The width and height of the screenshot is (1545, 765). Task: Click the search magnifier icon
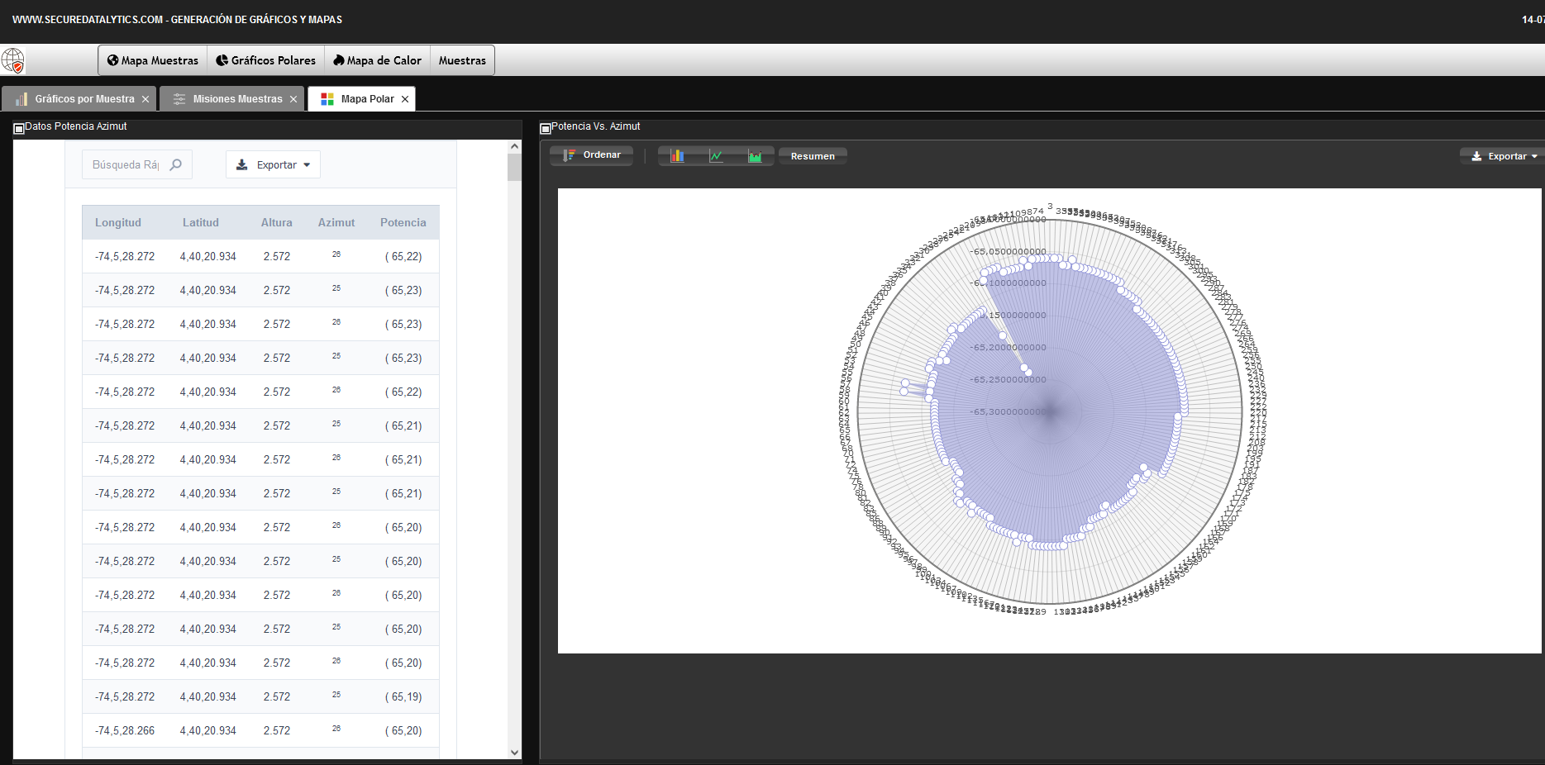pos(176,164)
